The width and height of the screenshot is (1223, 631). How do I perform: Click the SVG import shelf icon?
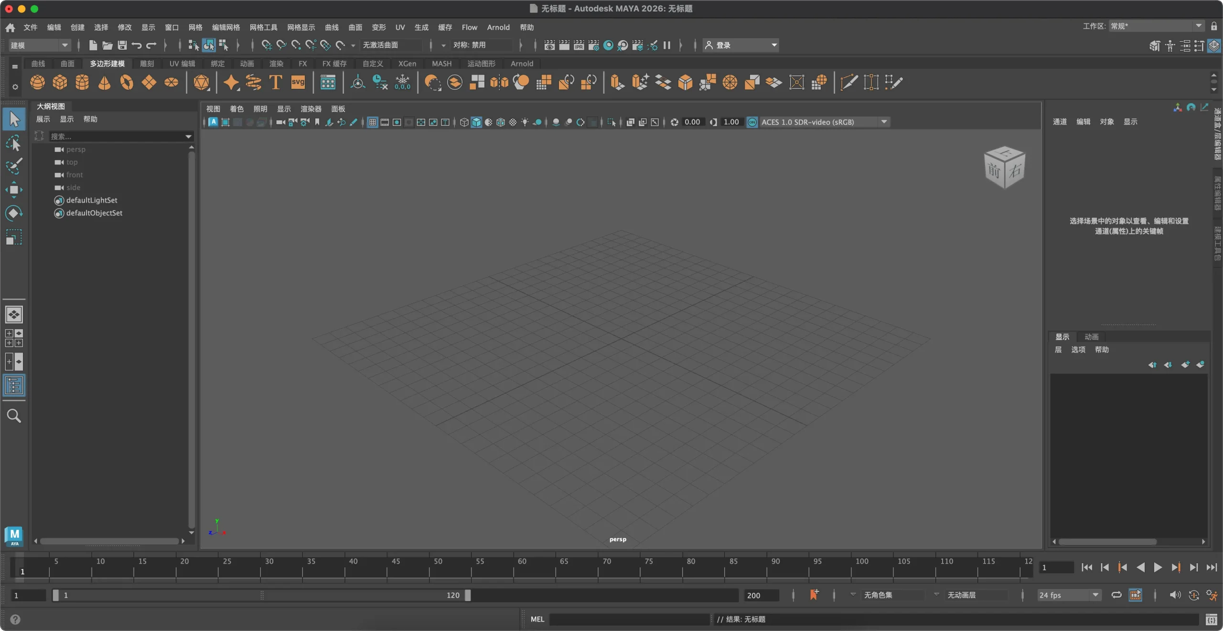pos(298,82)
